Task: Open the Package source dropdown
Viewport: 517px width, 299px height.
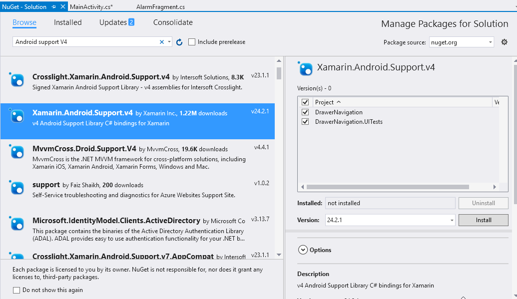Action: click(462, 42)
